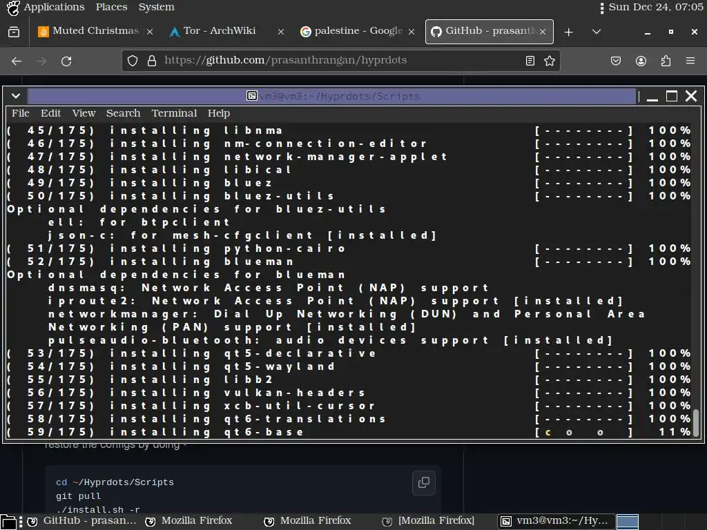The image size is (707, 530).
Task: Copy the install commands with copy icon
Action: point(424,482)
